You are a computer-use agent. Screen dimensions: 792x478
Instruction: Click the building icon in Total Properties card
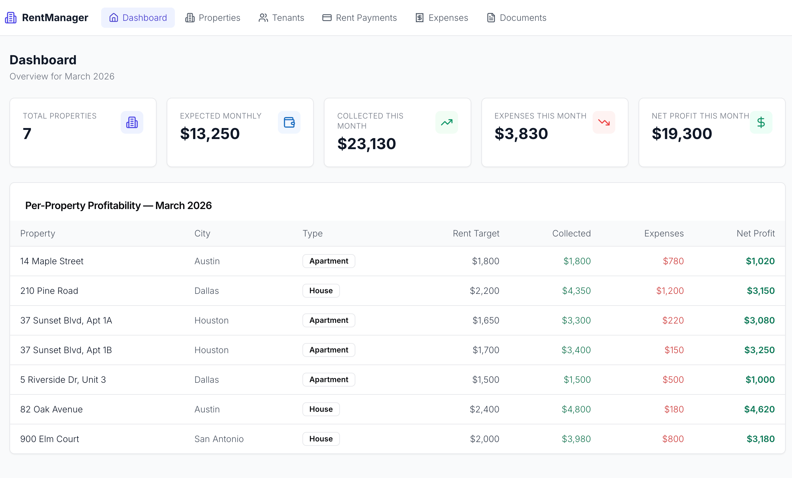[132, 122]
